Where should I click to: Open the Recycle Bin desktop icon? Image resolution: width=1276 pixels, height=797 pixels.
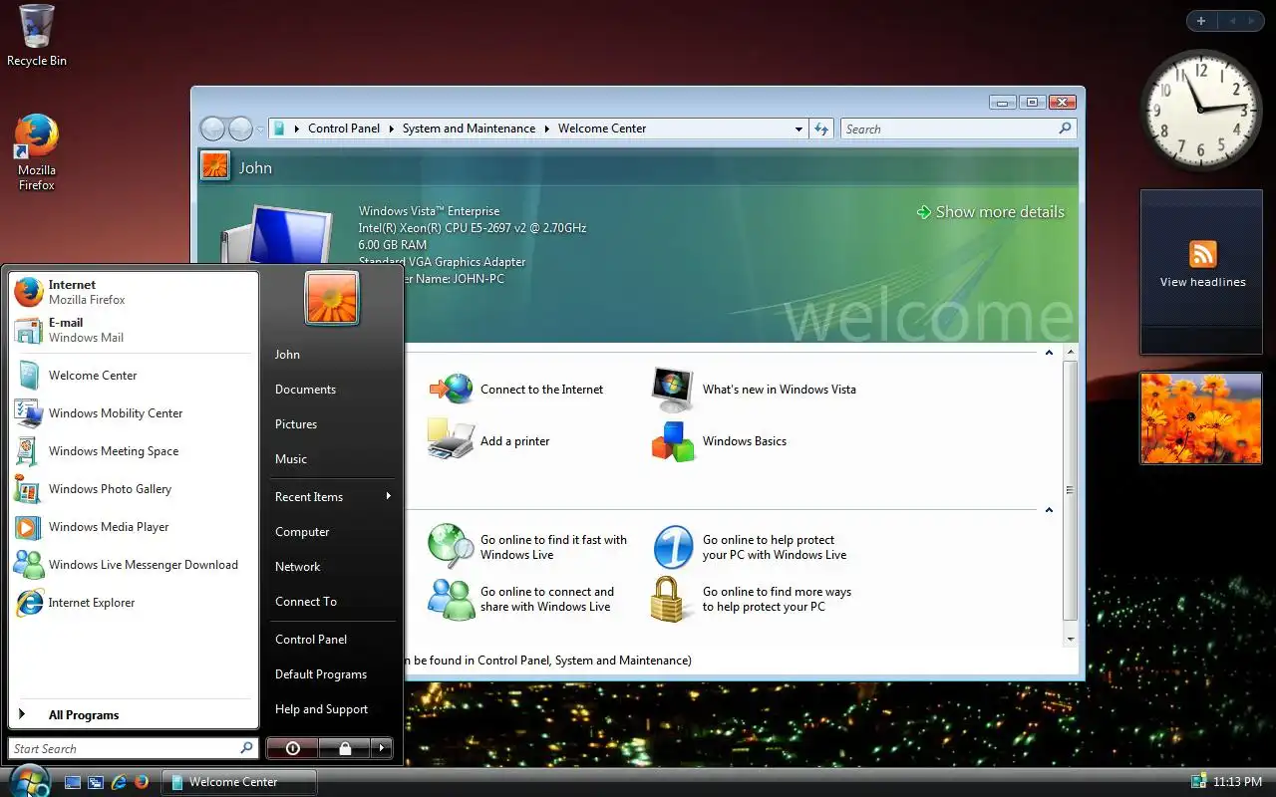[x=37, y=36]
